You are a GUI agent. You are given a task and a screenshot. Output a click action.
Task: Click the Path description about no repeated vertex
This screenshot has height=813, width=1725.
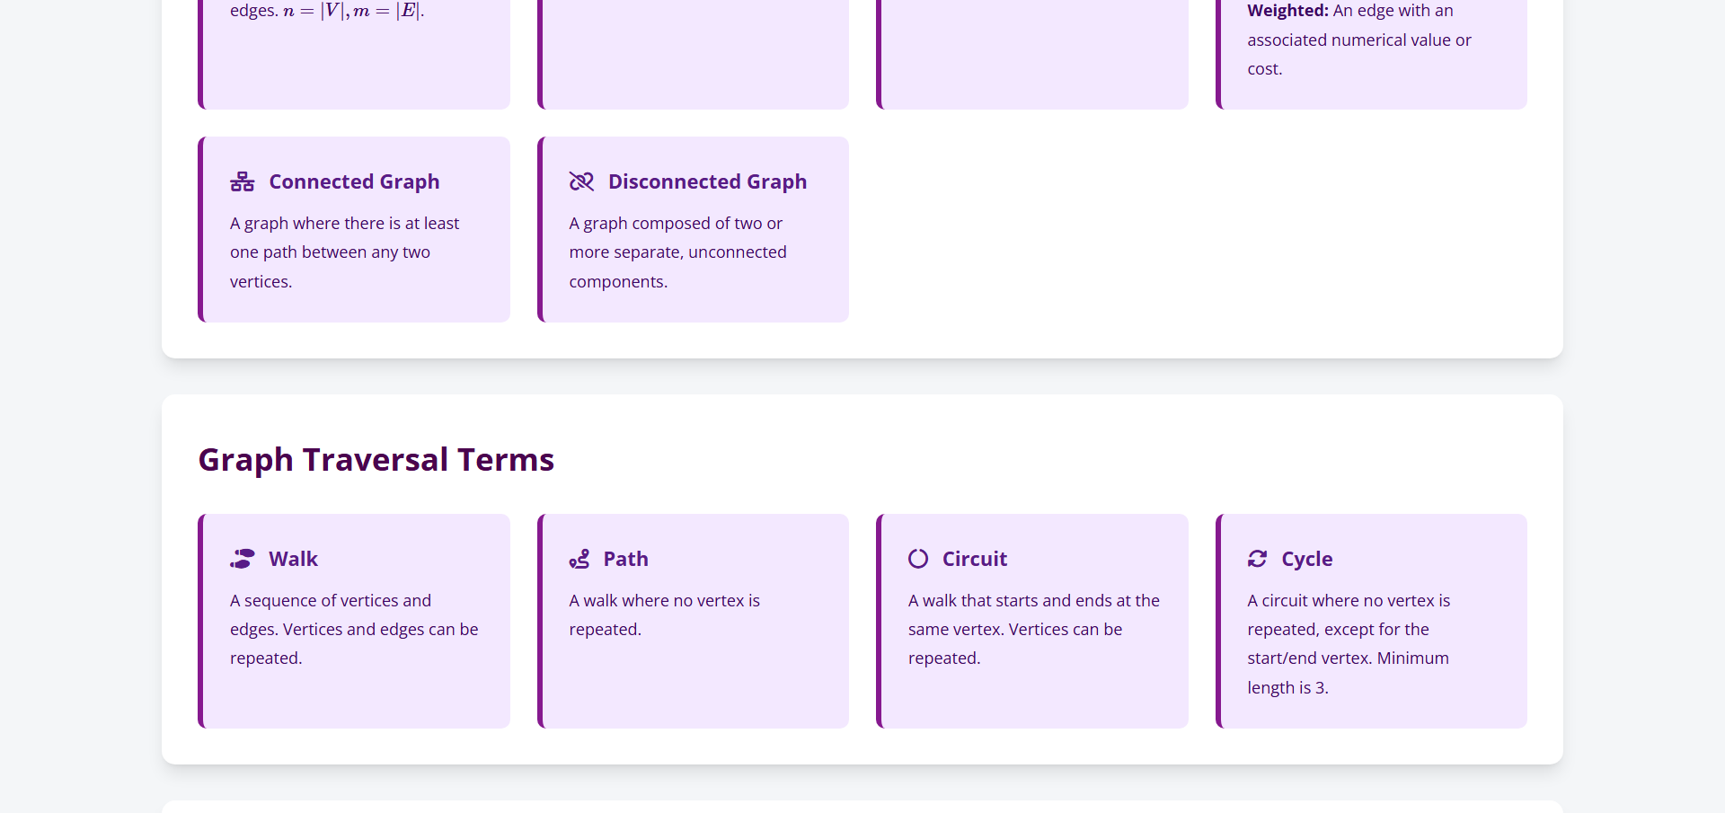point(664,614)
